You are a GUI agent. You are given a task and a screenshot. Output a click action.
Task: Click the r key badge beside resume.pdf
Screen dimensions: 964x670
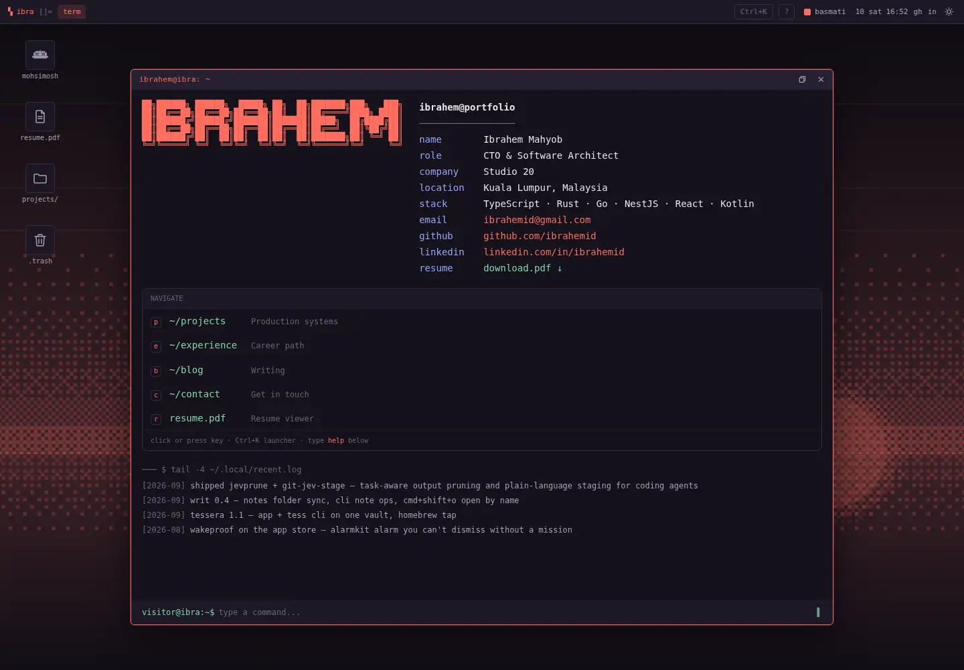(x=156, y=419)
